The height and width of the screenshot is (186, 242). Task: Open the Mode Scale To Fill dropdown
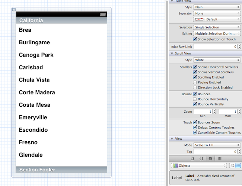point(217,145)
